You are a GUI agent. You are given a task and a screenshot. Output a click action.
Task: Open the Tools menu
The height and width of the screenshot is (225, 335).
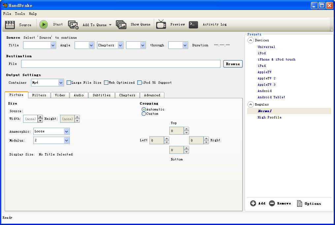pyautogui.click(x=20, y=14)
